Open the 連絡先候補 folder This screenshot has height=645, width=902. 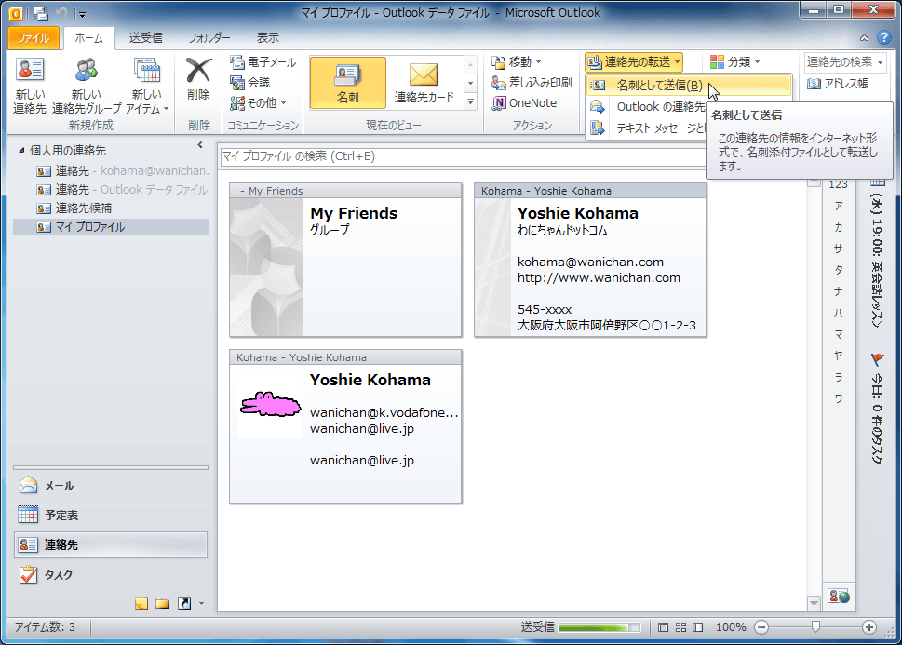[x=74, y=208]
